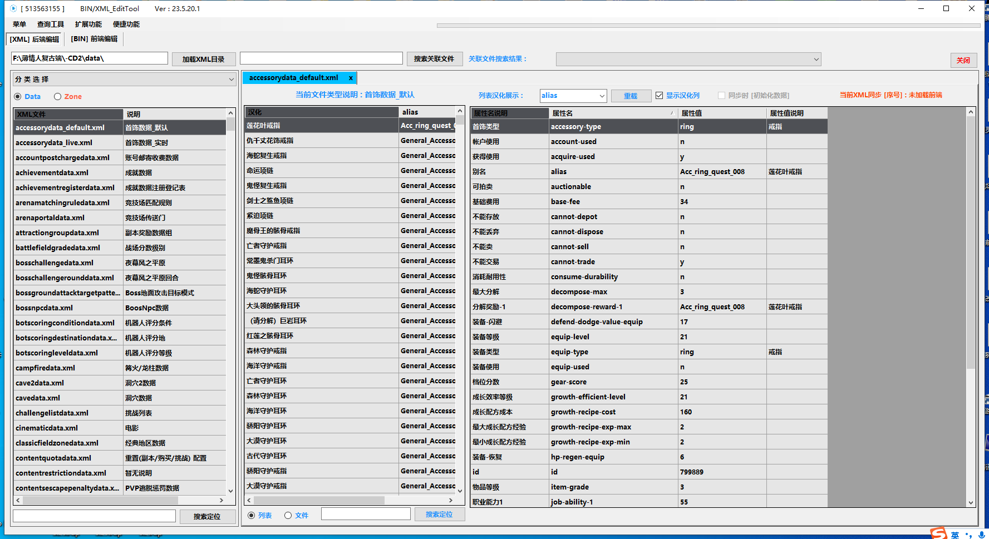Select cavedata.xml row
Image resolution: width=989 pixels, height=539 pixels.
pyautogui.click(x=120, y=398)
